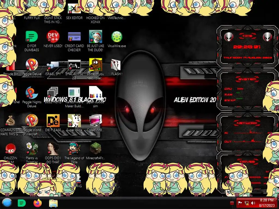Launch NEVER USED! Dev-C++ shortcut

tap(53, 37)
